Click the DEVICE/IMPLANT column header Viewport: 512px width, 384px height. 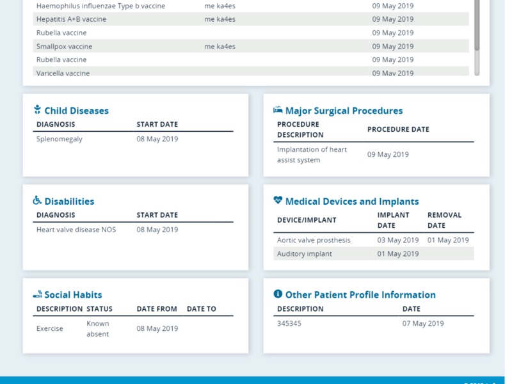tap(307, 220)
